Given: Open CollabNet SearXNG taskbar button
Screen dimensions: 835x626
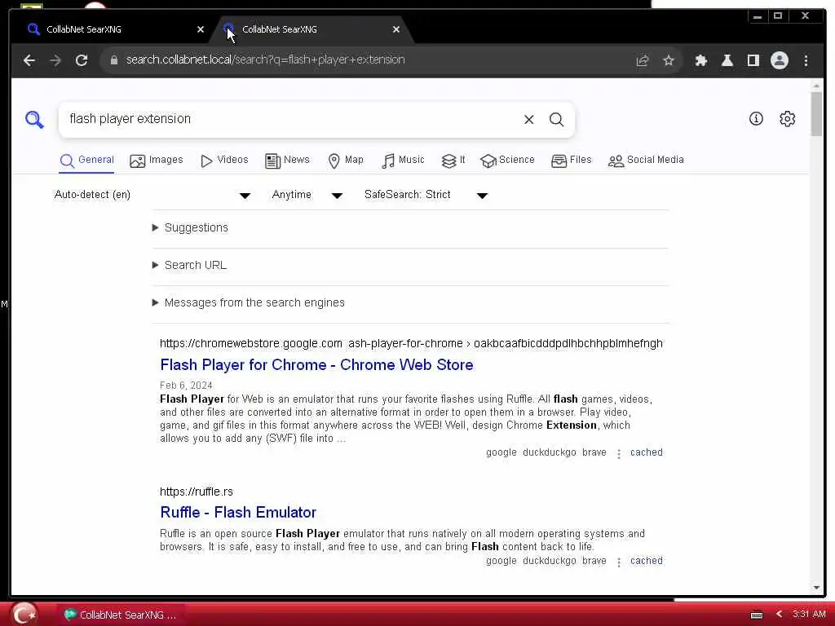Looking at the screenshot, I should click(x=121, y=615).
